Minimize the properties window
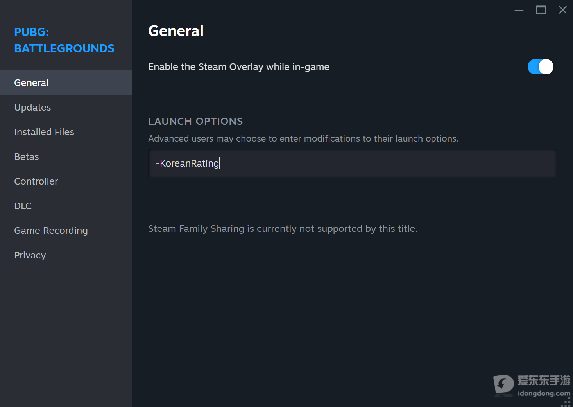The height and width of the screenshot is (407, 573). pos(519,10)
